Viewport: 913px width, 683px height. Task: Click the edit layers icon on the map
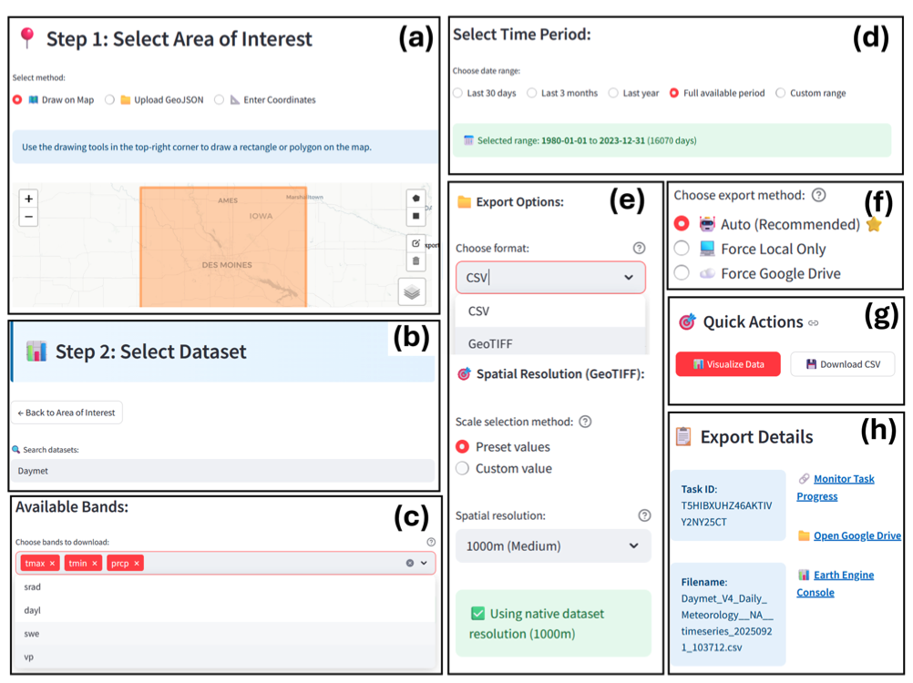416,243
